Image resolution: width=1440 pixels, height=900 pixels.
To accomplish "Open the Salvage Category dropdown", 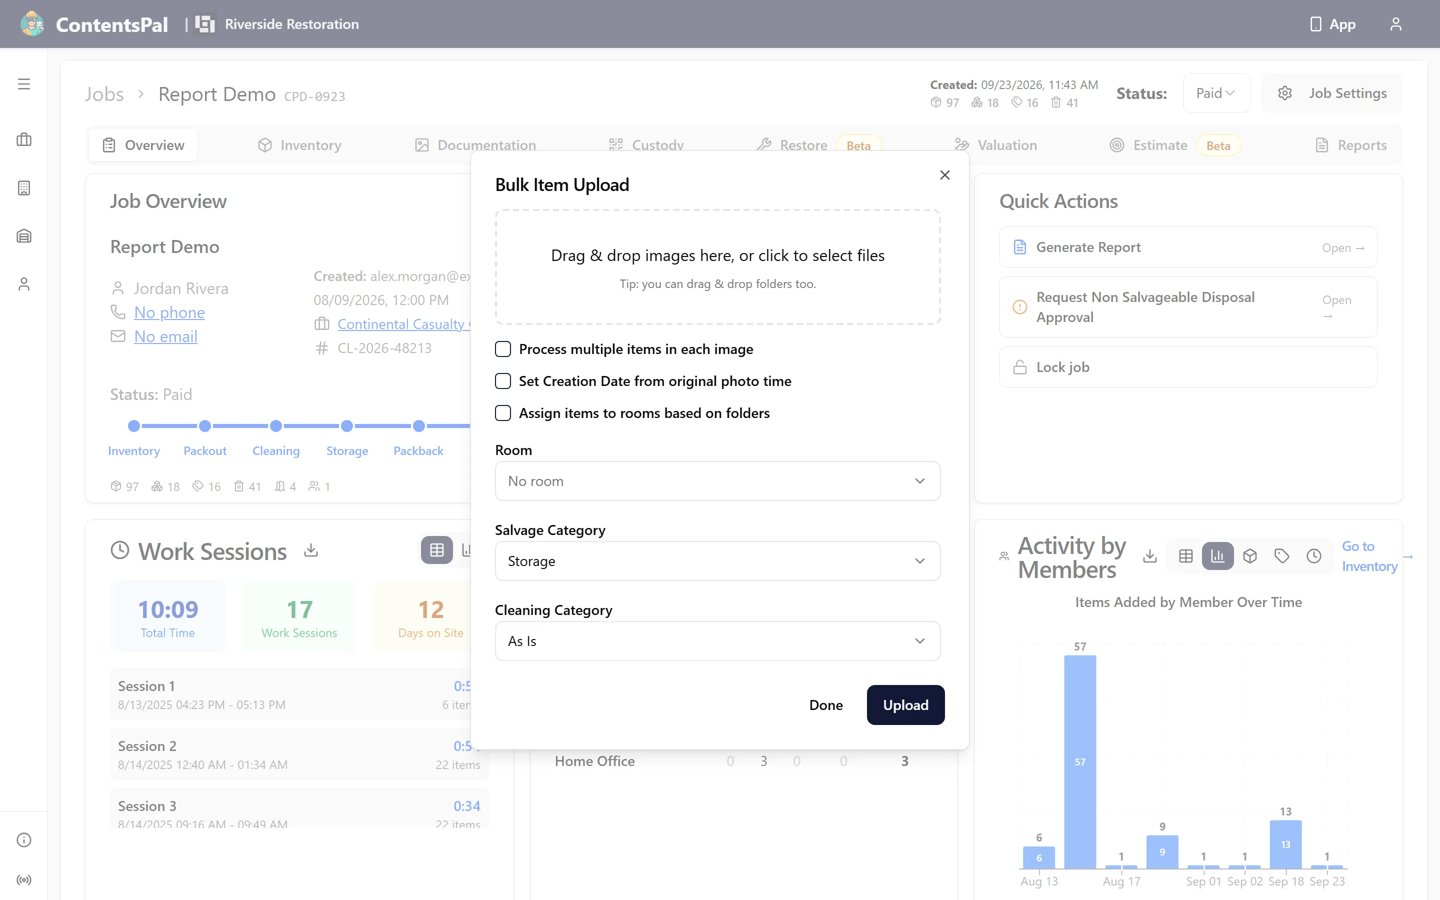I will click(x=717, y=560).
